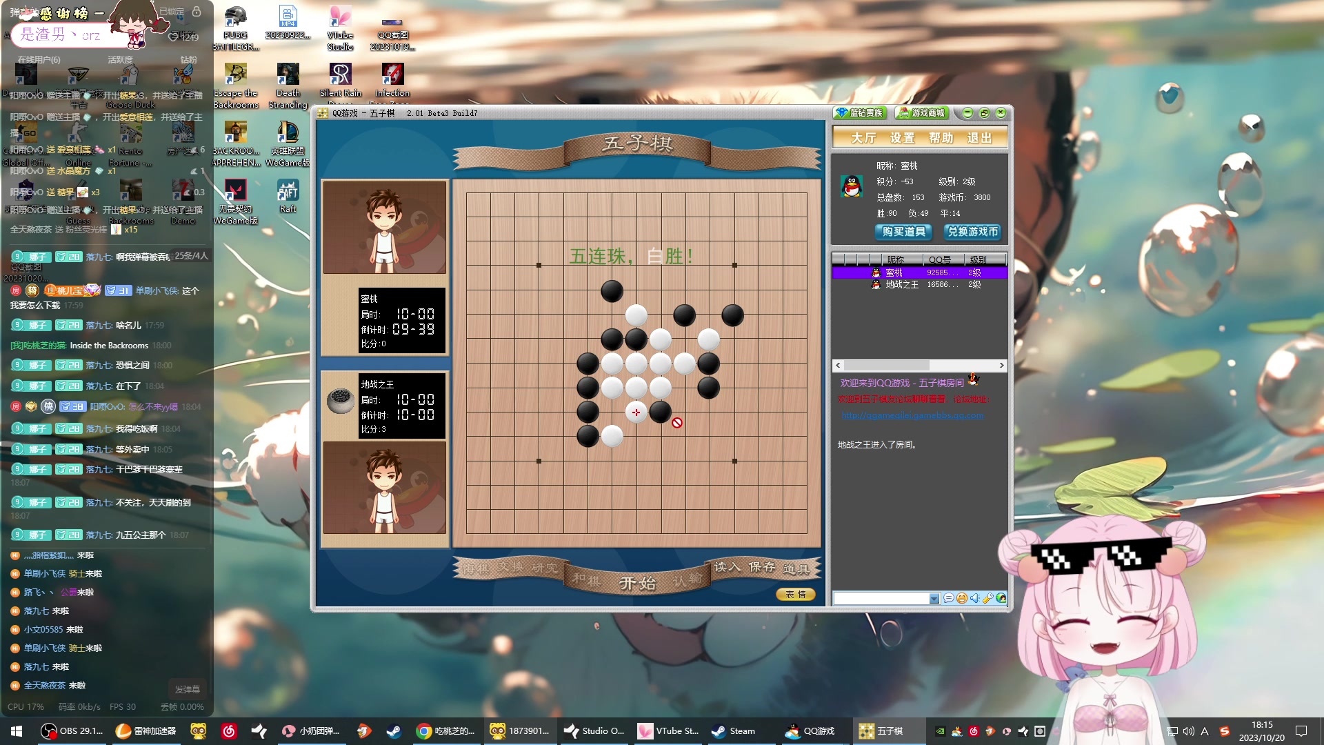Viewport: 1324px width, 745px height.
Task: Select player 地战之王 row in player list
Action: [x=919, y=284]
